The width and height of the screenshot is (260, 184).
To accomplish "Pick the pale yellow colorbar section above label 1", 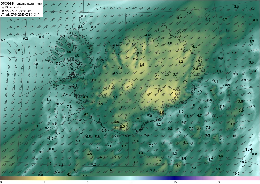I will click(44, 178).
